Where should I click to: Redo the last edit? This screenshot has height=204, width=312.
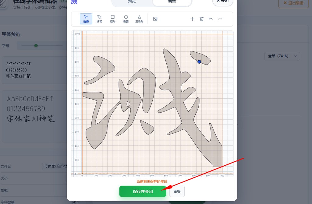[x=219, y=19]
